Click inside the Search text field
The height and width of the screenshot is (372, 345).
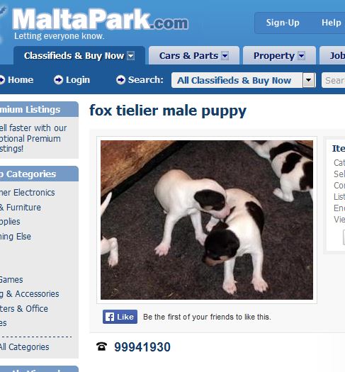334,80
